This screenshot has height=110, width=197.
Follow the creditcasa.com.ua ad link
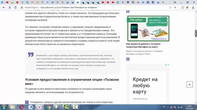point(140,99)
